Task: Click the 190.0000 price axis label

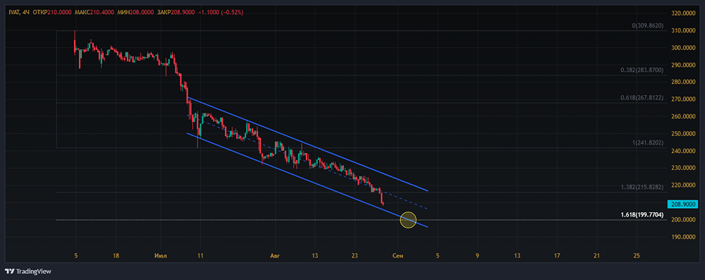Action: (684, 237)
